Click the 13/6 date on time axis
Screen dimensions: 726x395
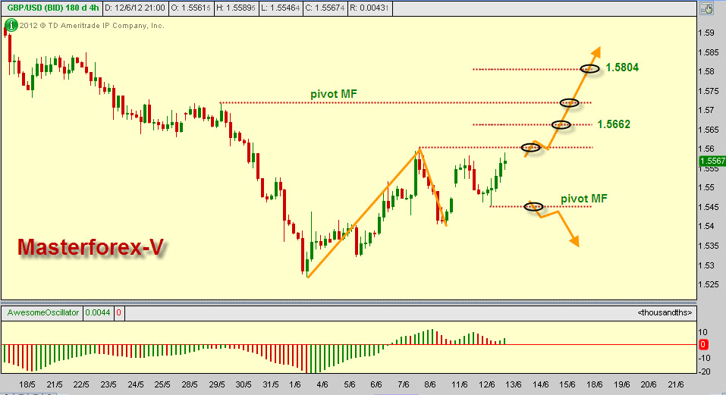pos(514,384)
